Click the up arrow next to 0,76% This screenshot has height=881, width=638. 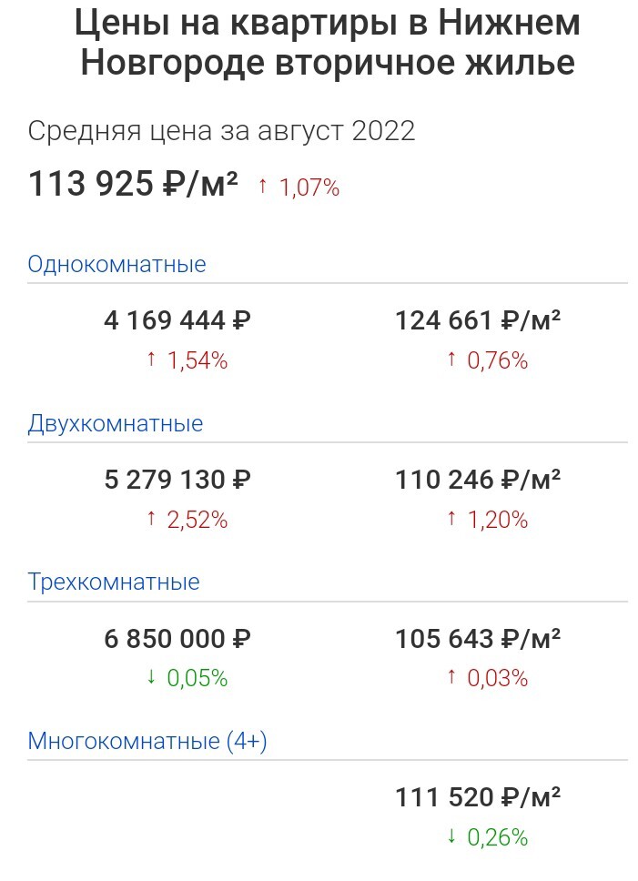451,359
